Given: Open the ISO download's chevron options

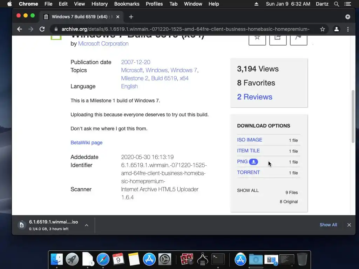Looking at the screenshot, I should tap(87, 225).
